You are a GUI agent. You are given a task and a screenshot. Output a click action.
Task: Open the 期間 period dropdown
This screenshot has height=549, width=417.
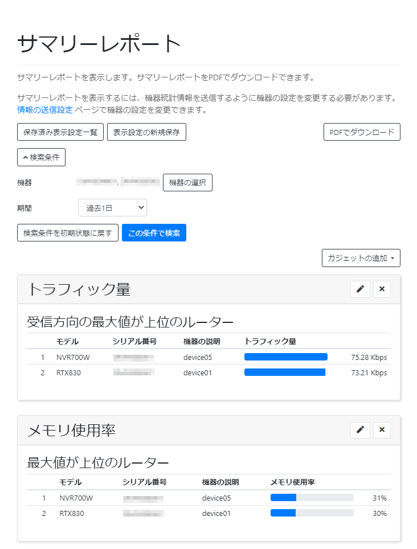tap(112, 207)
